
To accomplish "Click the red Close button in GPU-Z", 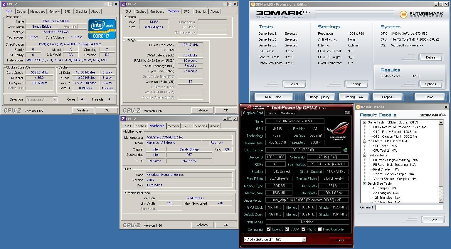I will 340,240.
